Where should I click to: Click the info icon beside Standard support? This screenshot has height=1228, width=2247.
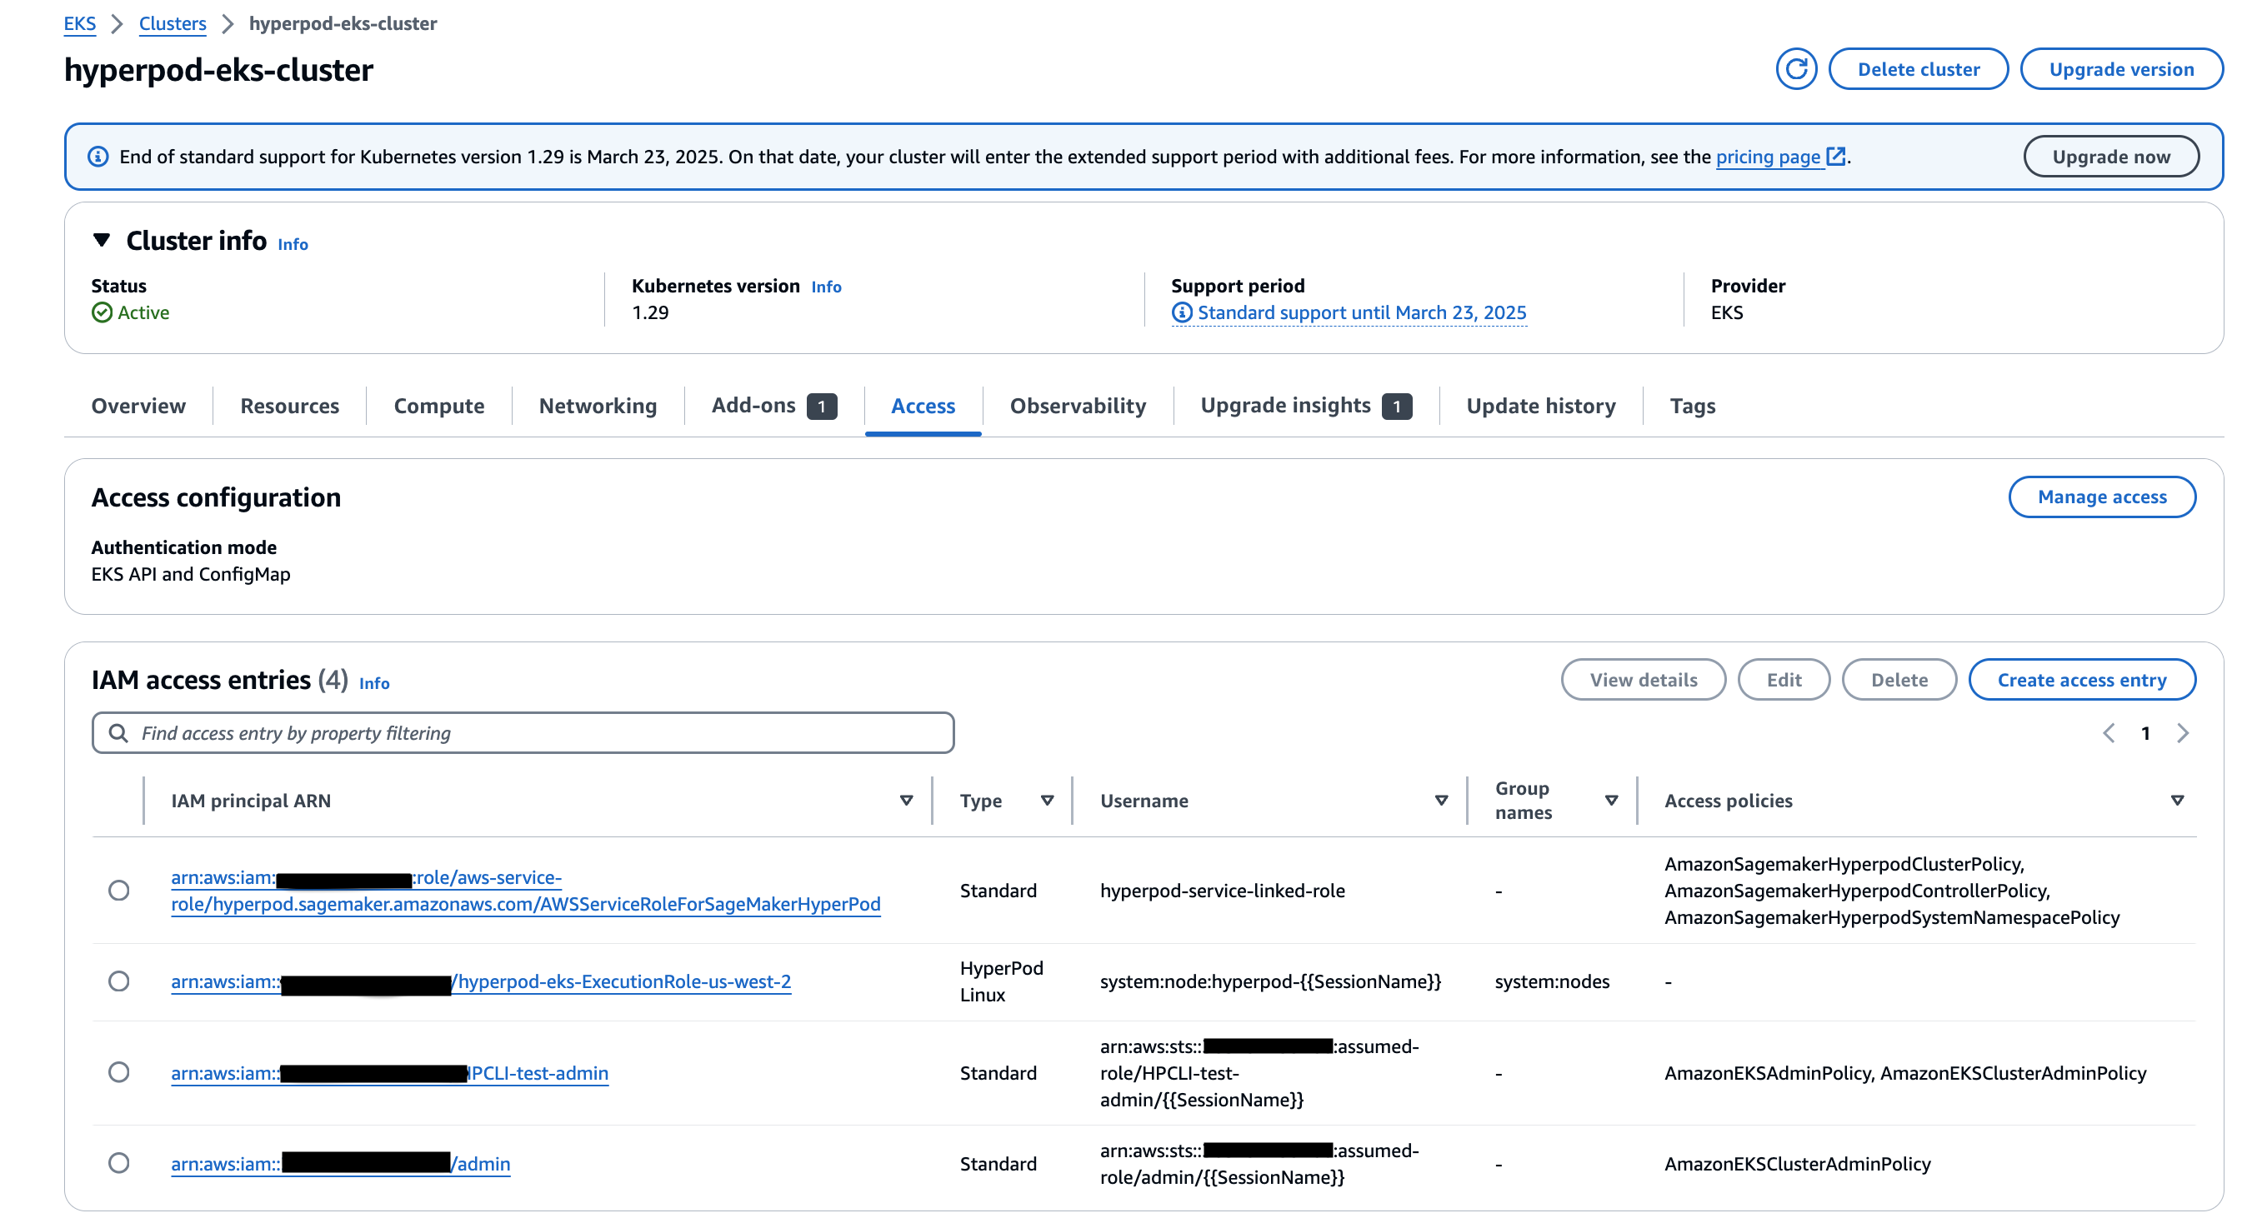[1181, 312]
